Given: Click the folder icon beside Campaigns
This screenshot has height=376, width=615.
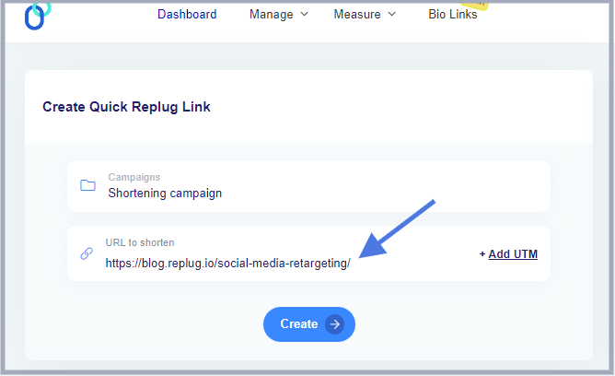Looking at the screenshot, I should 87,185.
